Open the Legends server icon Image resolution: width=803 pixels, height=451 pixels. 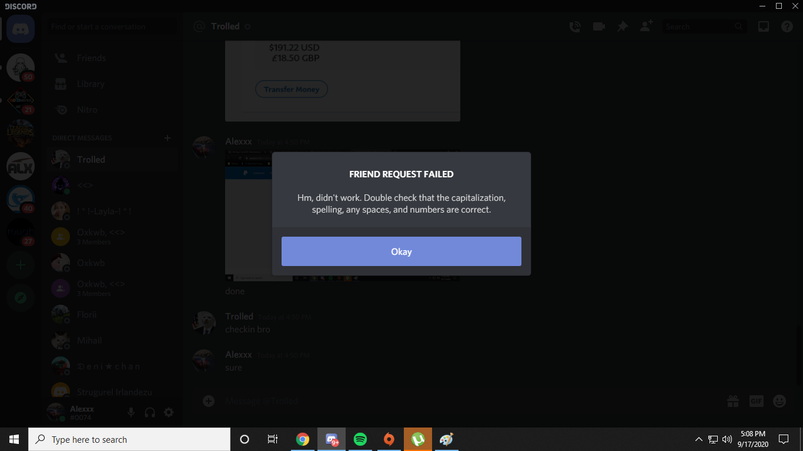(21, 133)
